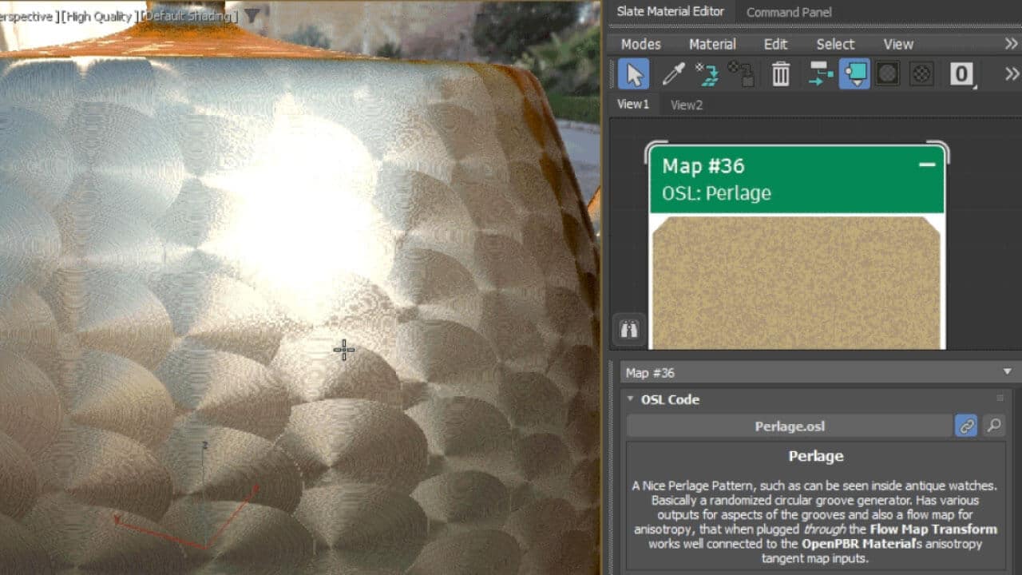Click 'Flow Map Transform' text in description
Image resolution: width=1022 pixels, height=575 pixels.
pos(933,529)
